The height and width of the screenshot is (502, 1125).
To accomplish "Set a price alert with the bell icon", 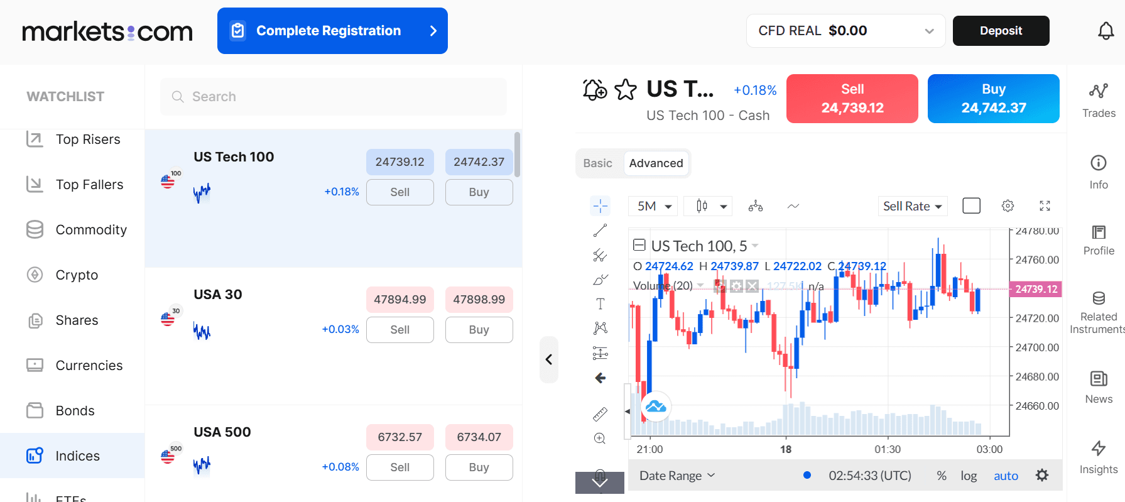I will [594, 90].
